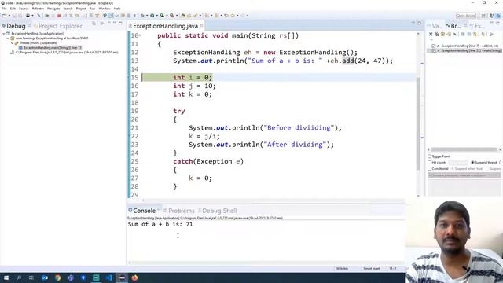The image size is (503, 283).
Task: Enable the Conditional checkbox
Action: pyautogui.click(x=430, y=168)
